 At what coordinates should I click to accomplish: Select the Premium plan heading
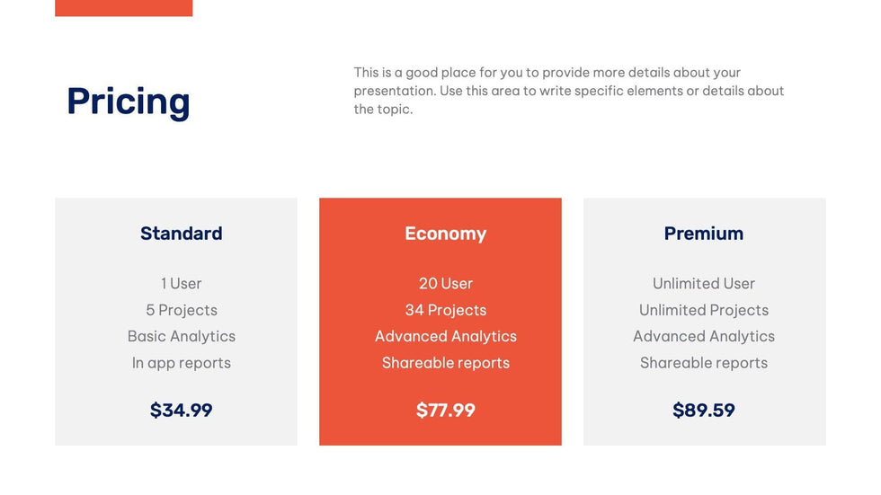703,234
